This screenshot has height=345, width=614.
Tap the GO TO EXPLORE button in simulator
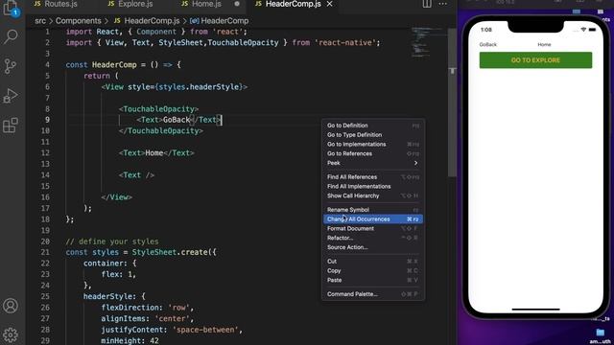tap(535, 60)
